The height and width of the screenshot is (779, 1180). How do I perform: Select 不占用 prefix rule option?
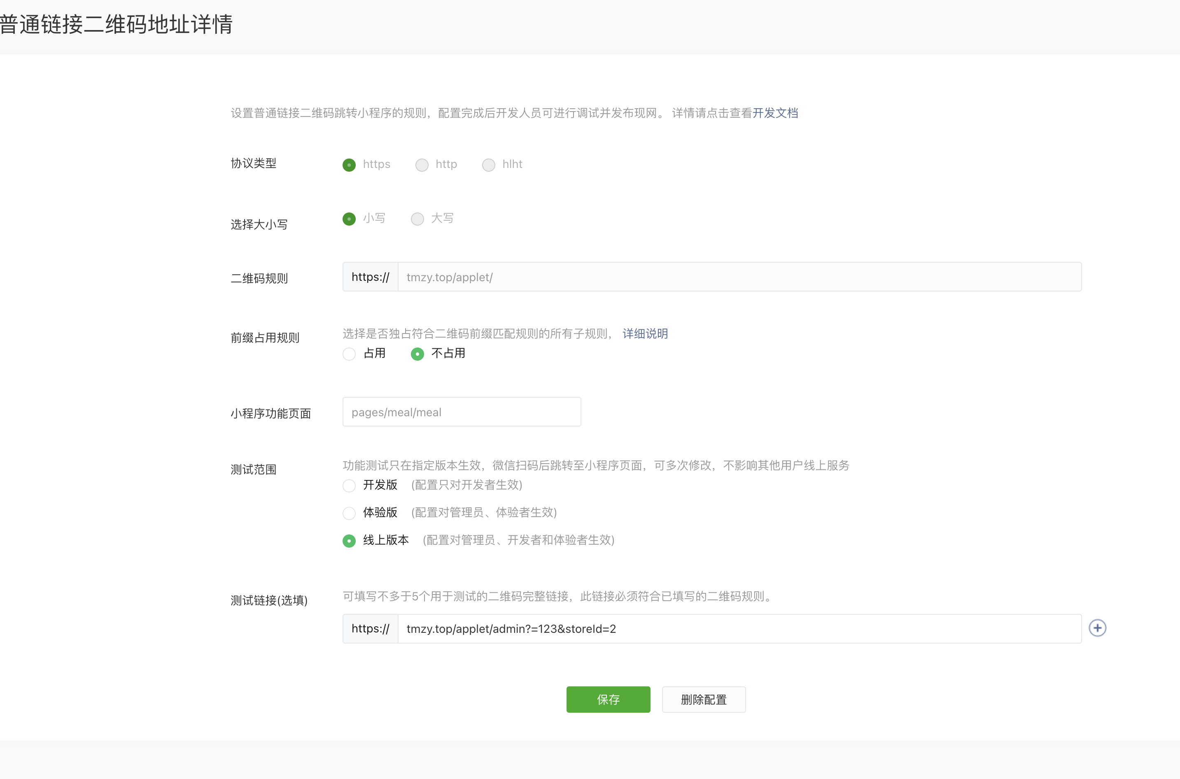(417, 354)
